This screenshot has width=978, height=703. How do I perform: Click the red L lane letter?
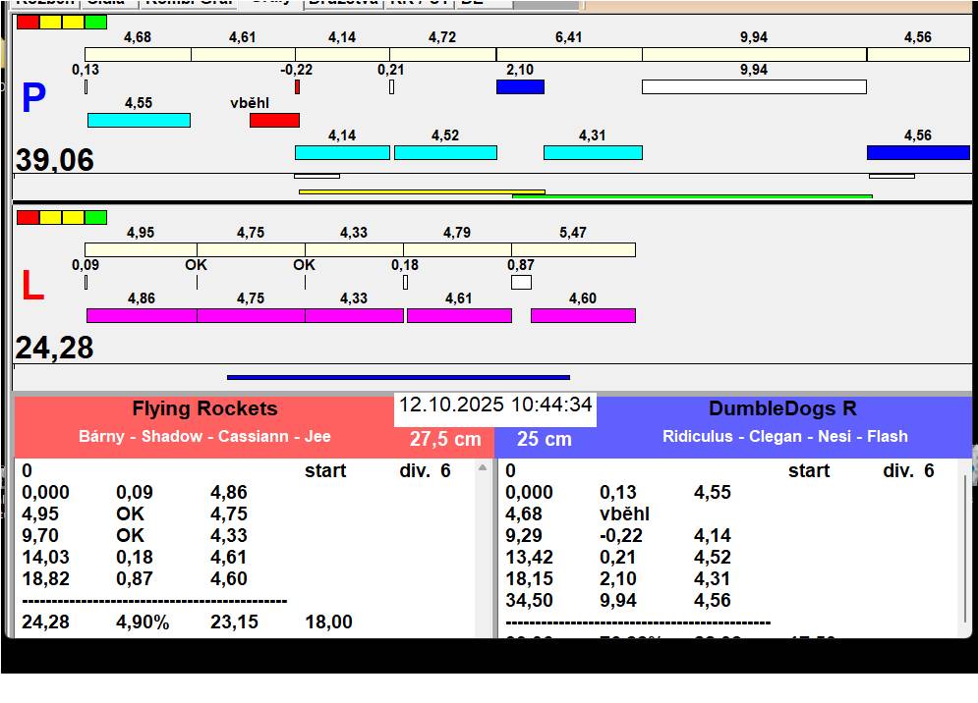pos(32,287)
